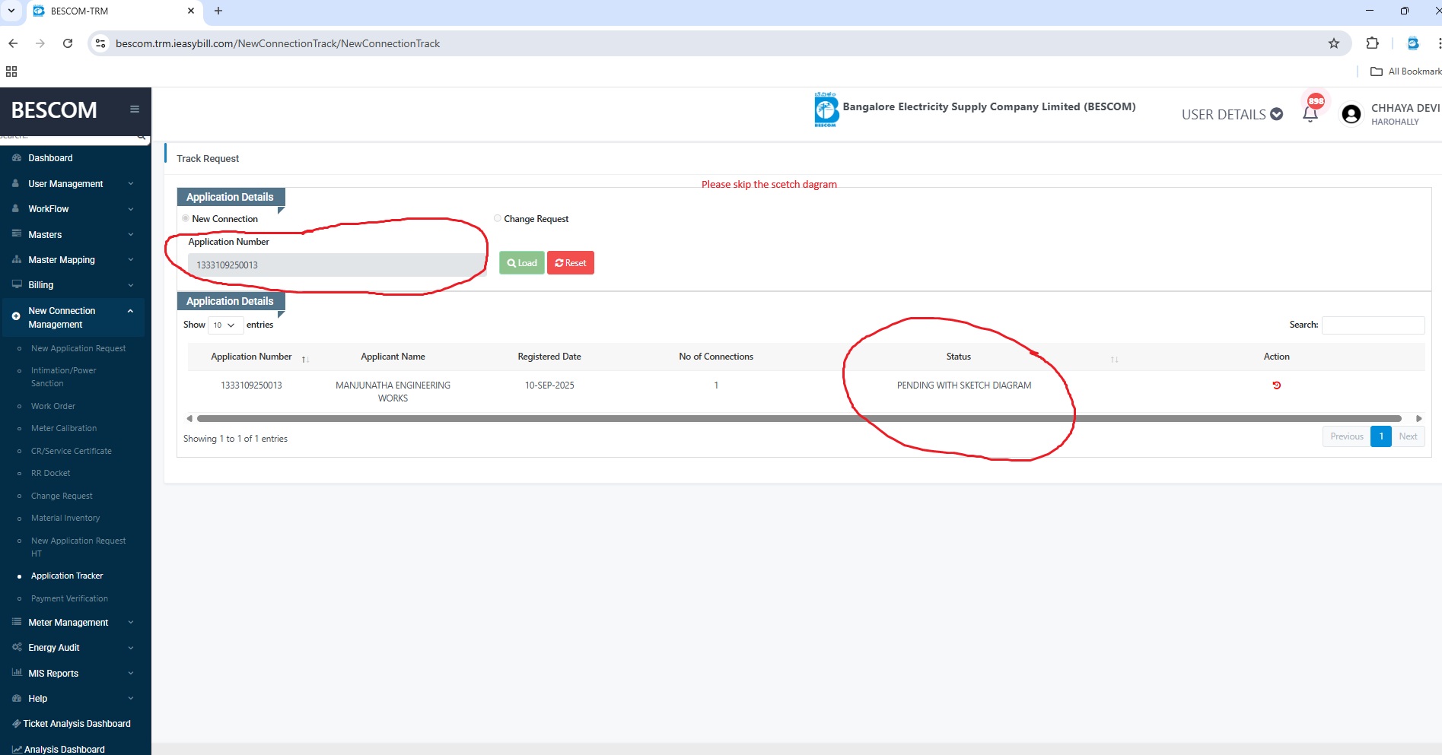Screen dimensions: 1442x755
Task: Click the green Load button
Action: (522, 263)
